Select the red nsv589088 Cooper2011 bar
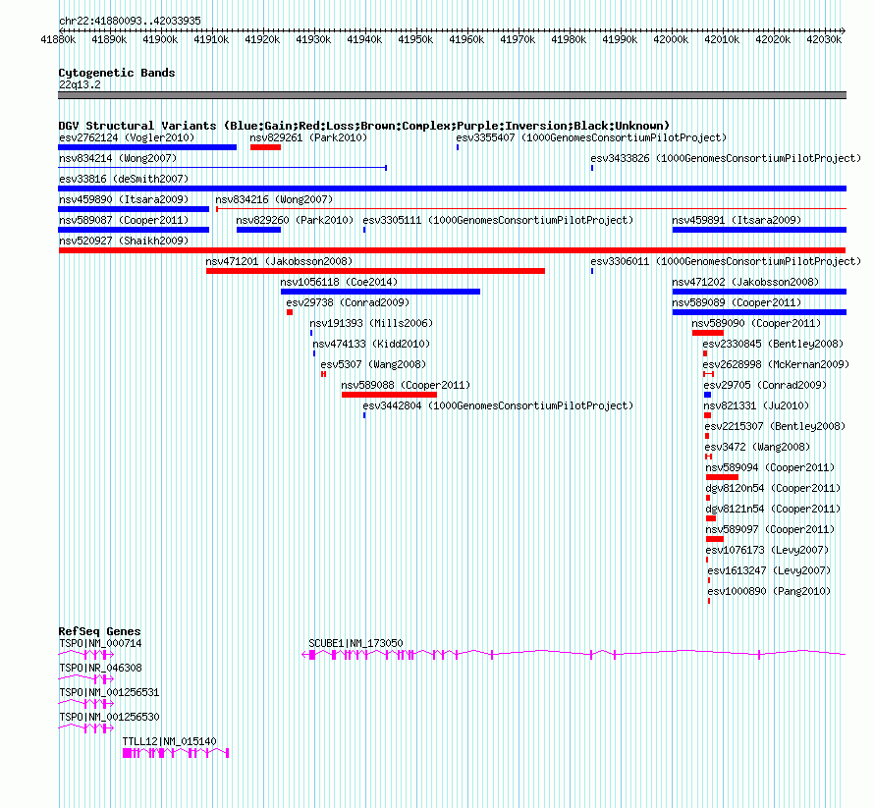The image size is (874, 808). point(389,395)
